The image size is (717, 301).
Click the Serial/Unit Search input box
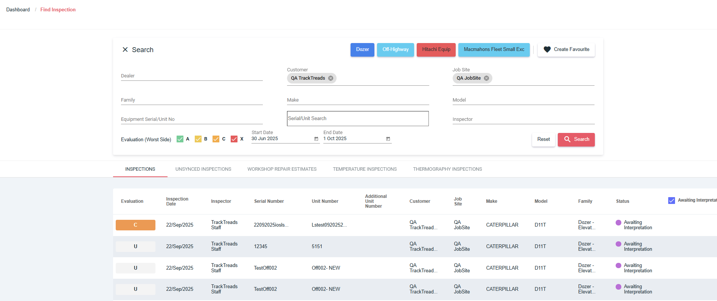(358, 119)
